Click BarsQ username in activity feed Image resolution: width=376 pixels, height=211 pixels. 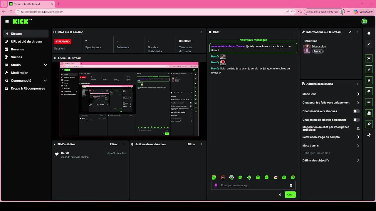click(x=65, y=153)
